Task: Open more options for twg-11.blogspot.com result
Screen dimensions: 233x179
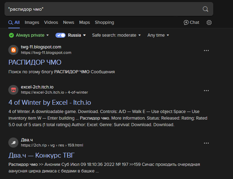Action: pyautogui.click(x=206, y=50)
